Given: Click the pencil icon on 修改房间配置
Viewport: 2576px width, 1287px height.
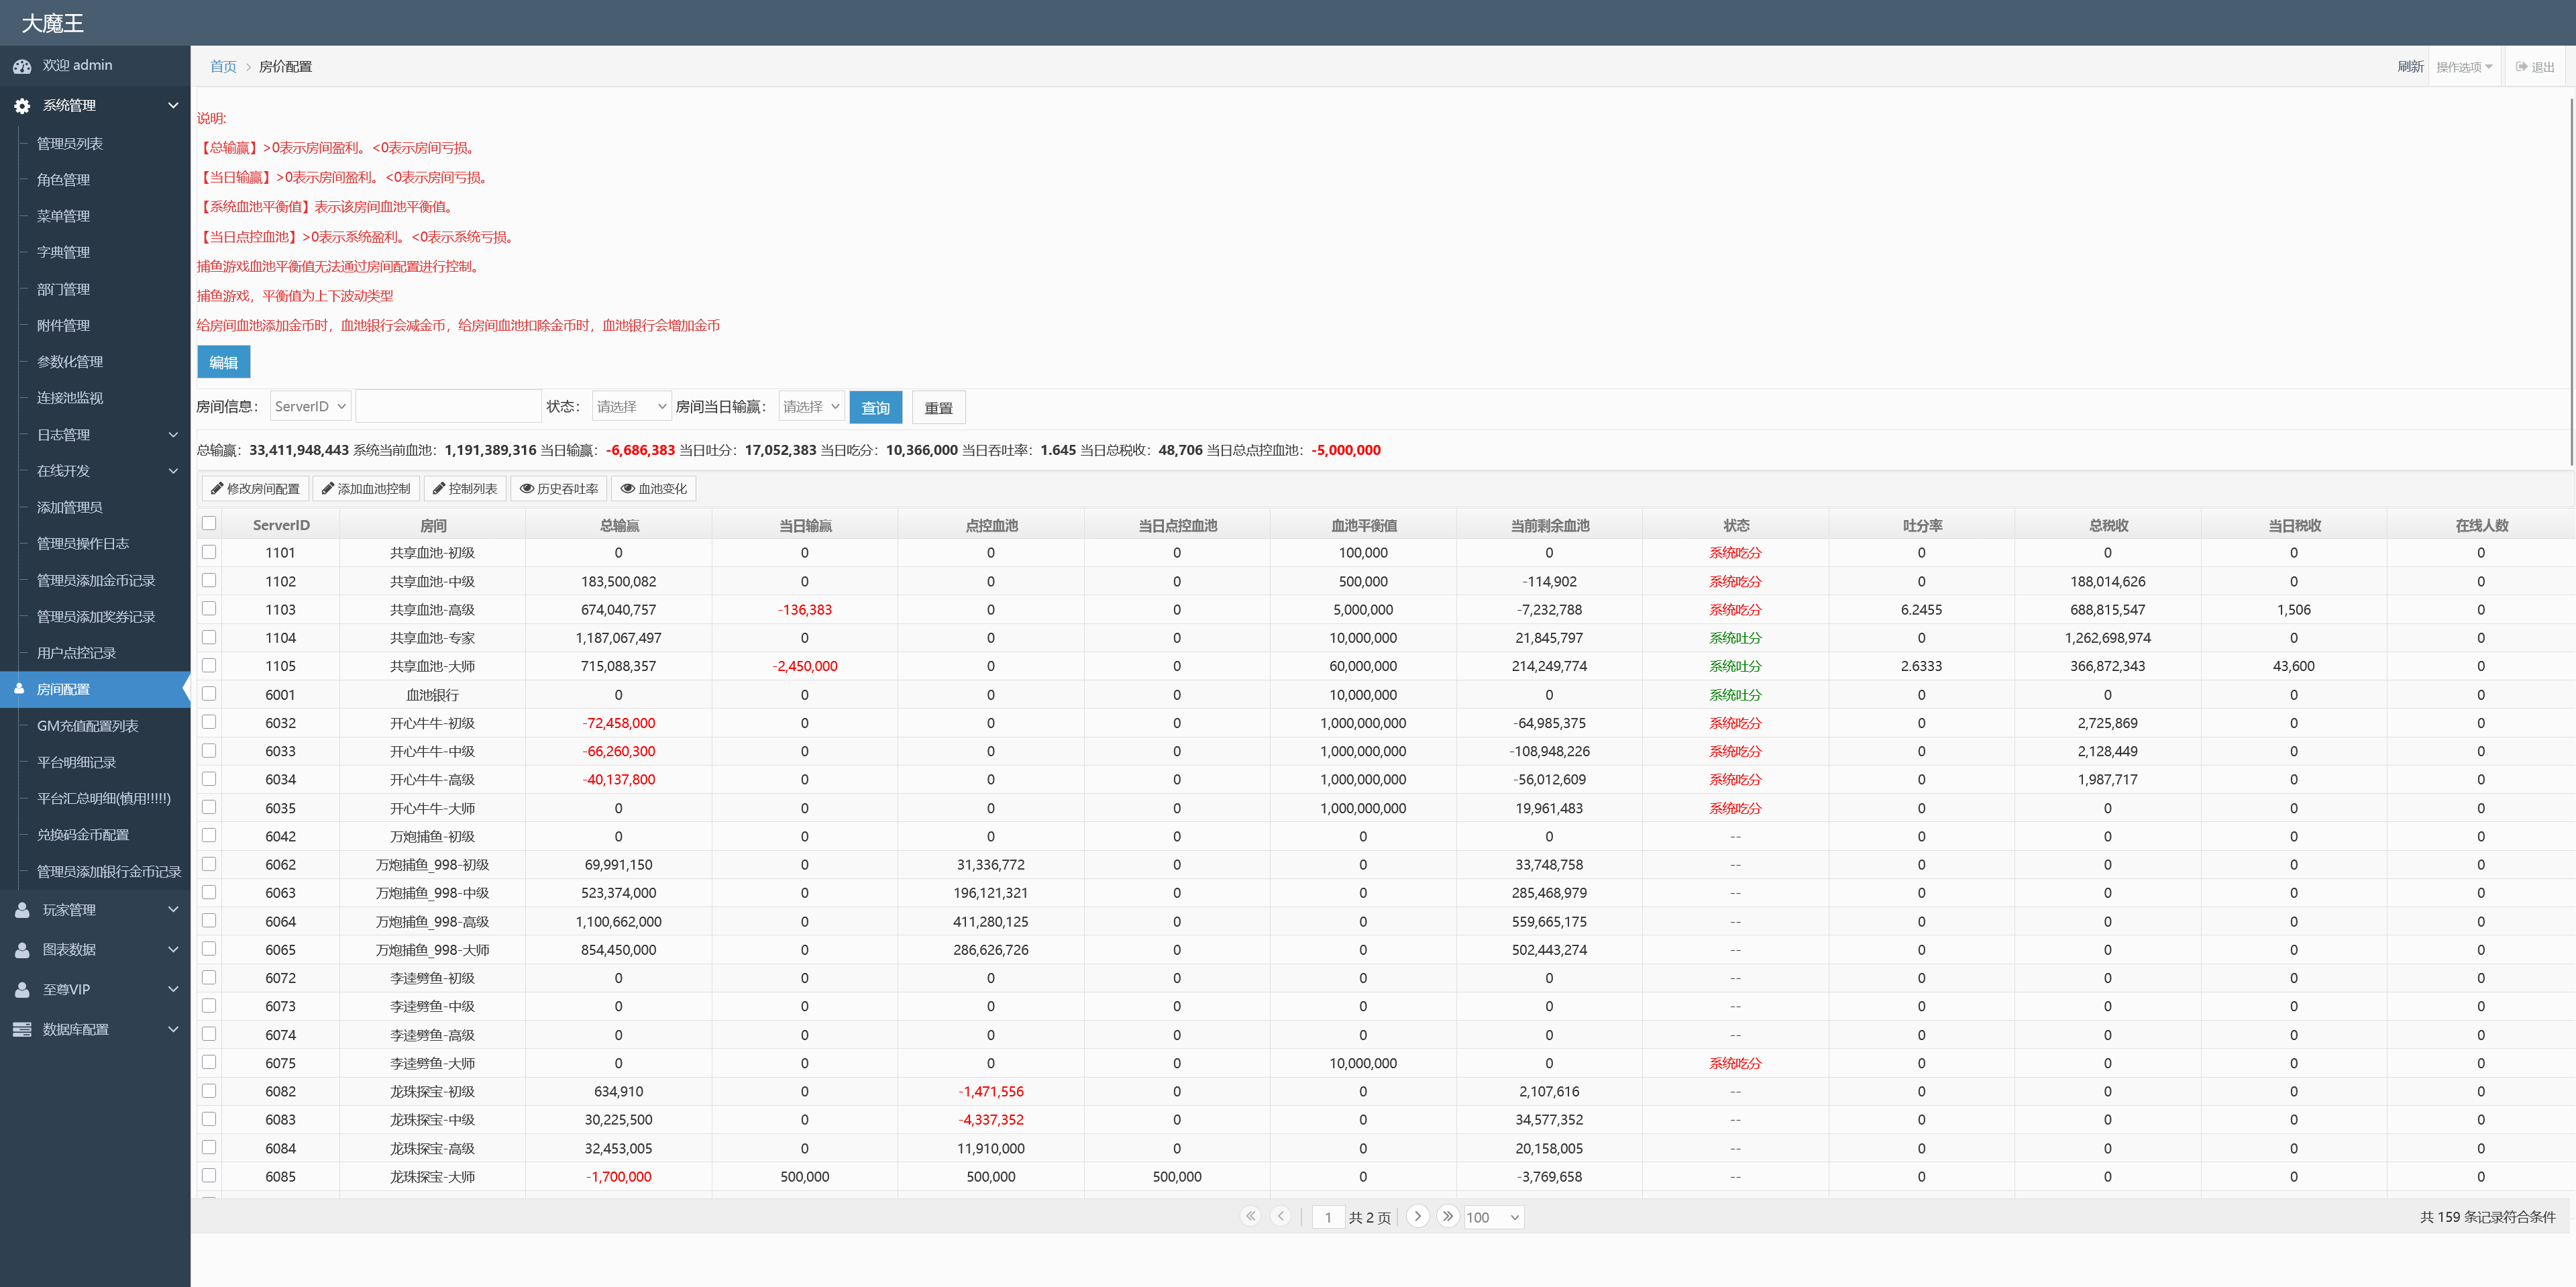Looking at the screenshot, I should click(217, 489).
